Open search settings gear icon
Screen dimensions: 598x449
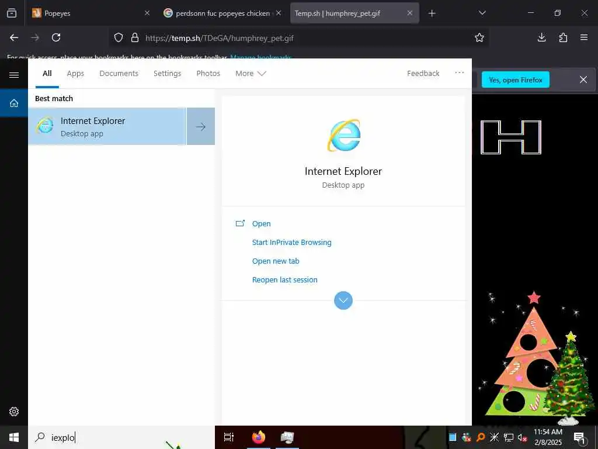point(14,412)
